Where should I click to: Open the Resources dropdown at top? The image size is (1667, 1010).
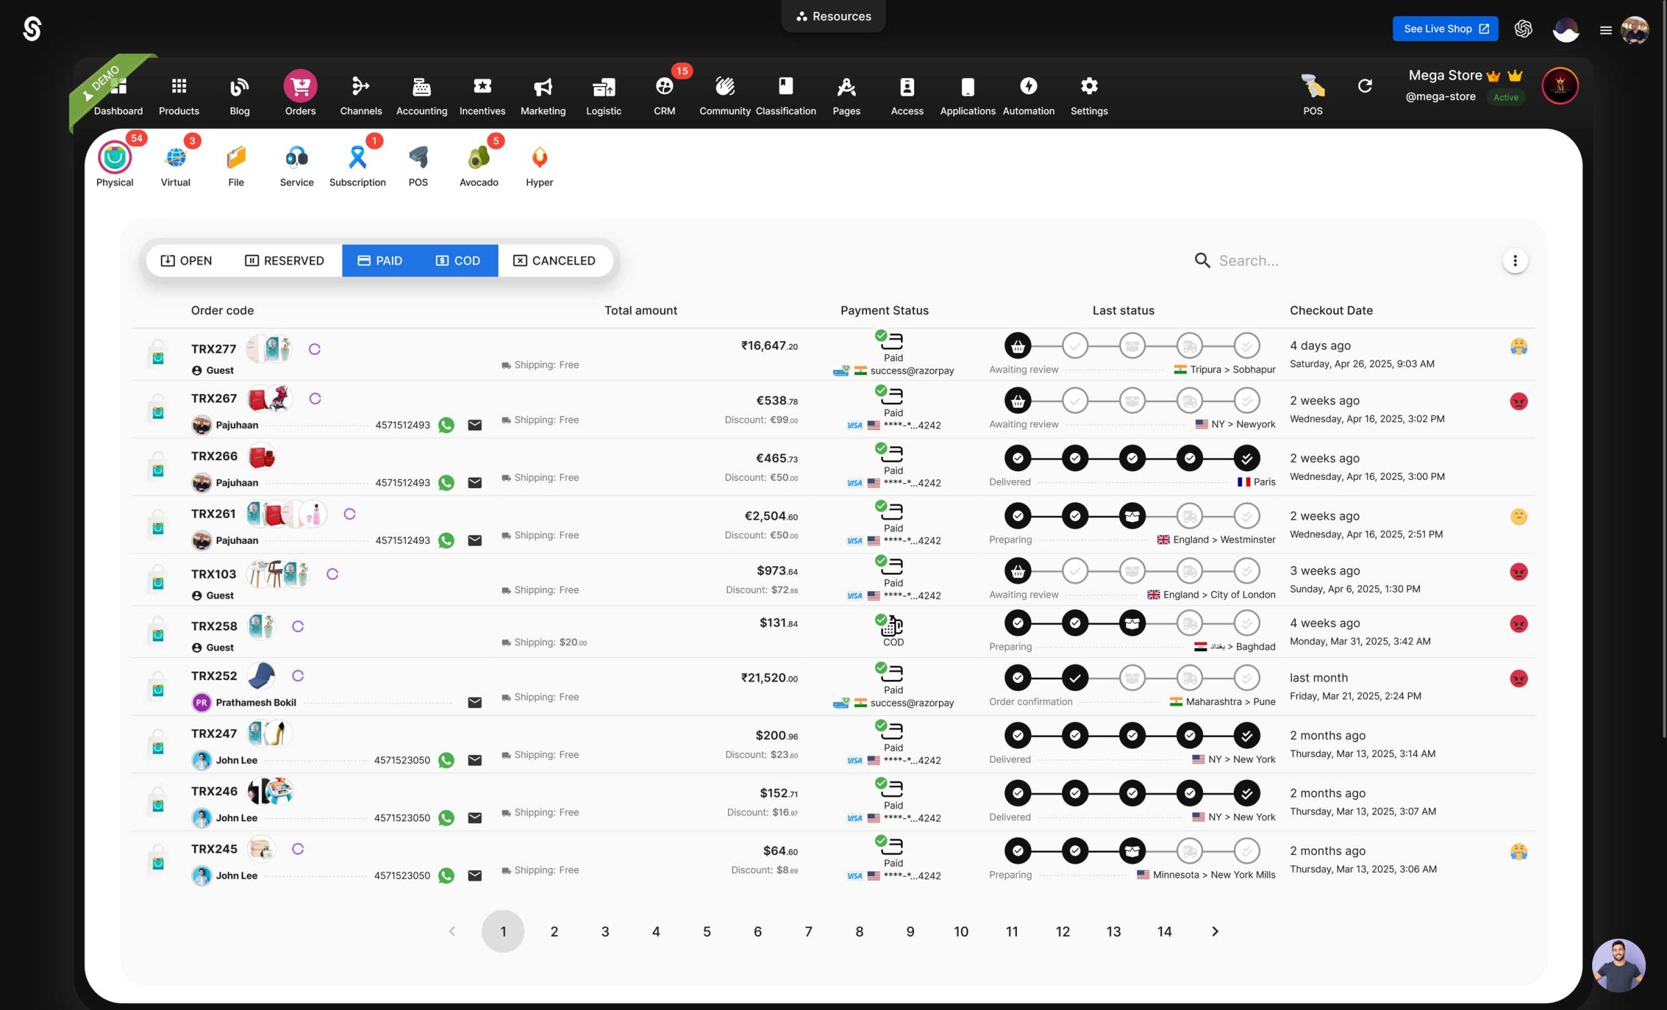coord(833,16)
